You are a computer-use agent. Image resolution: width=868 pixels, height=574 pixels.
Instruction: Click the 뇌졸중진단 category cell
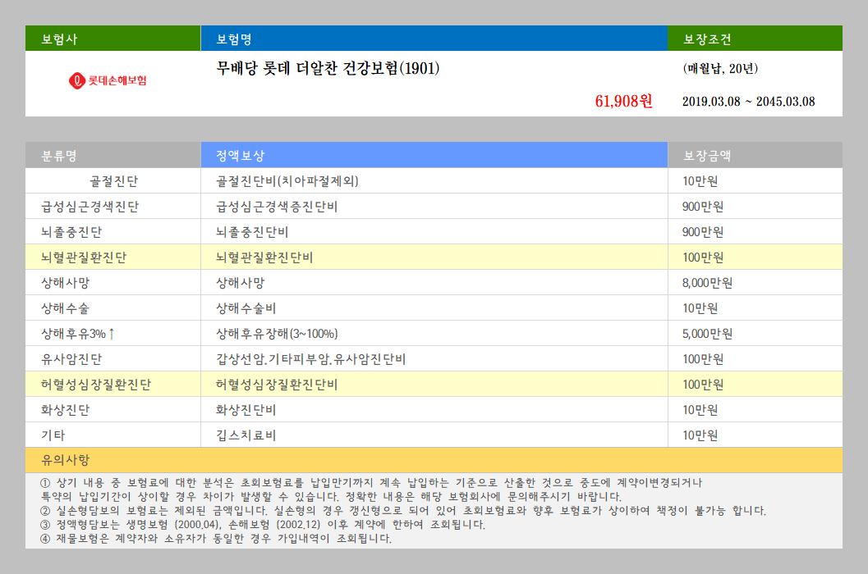(x=113, y=232)
